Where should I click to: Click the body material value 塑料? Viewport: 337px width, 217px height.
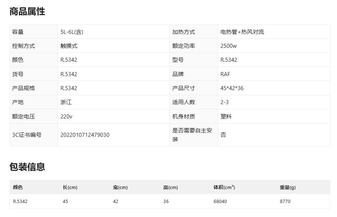coord(226,117)
